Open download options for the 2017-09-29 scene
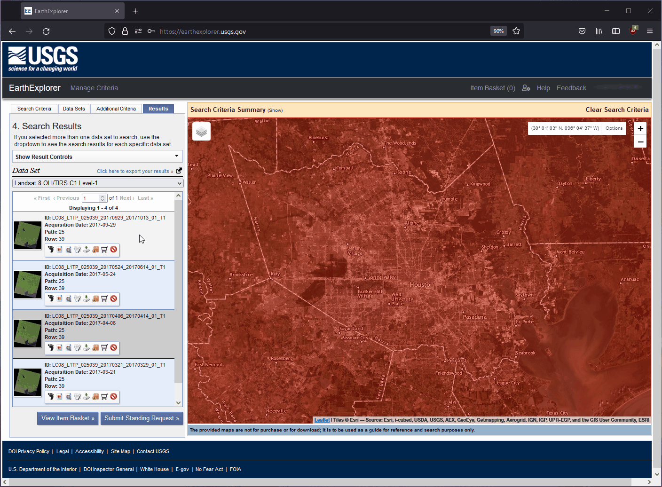The width and height of the screenshot is (662, 487). click(x=86, y=249)
